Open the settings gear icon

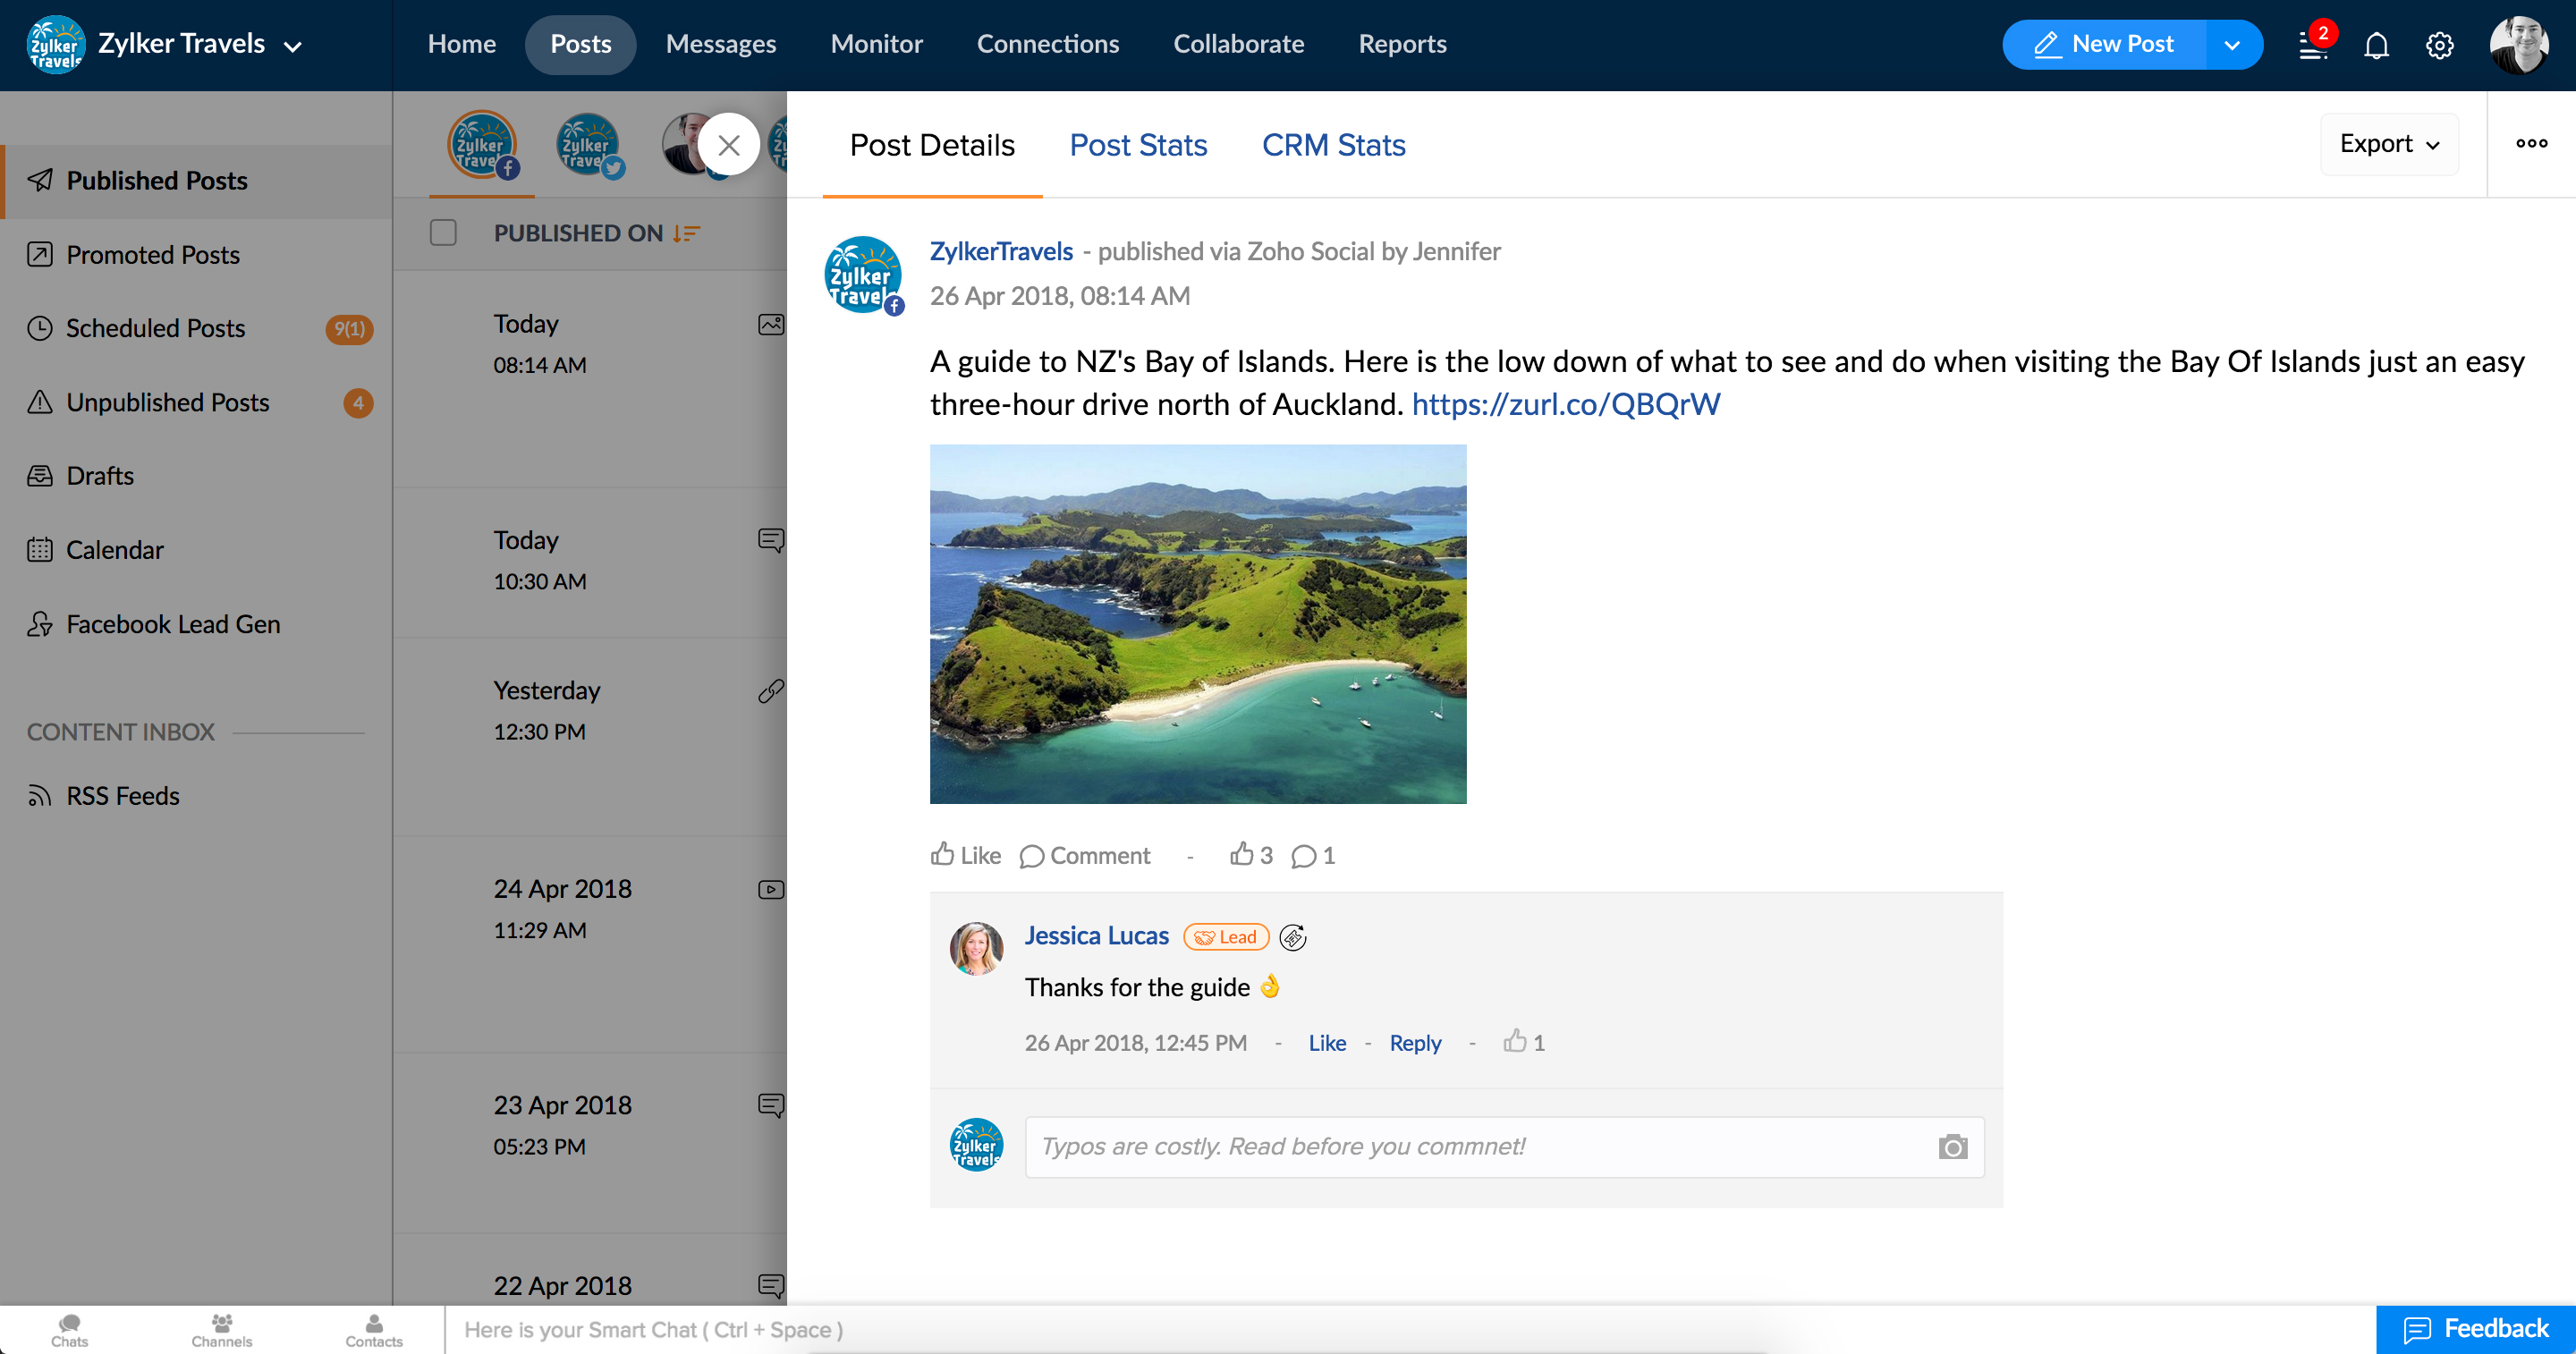2439,46
